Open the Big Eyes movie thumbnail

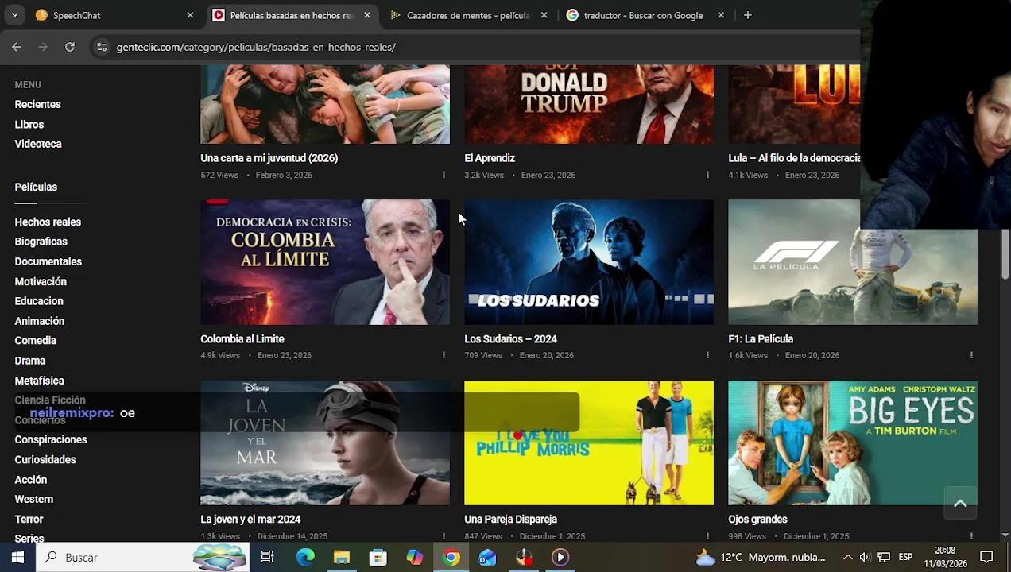[x=853, y=443]
